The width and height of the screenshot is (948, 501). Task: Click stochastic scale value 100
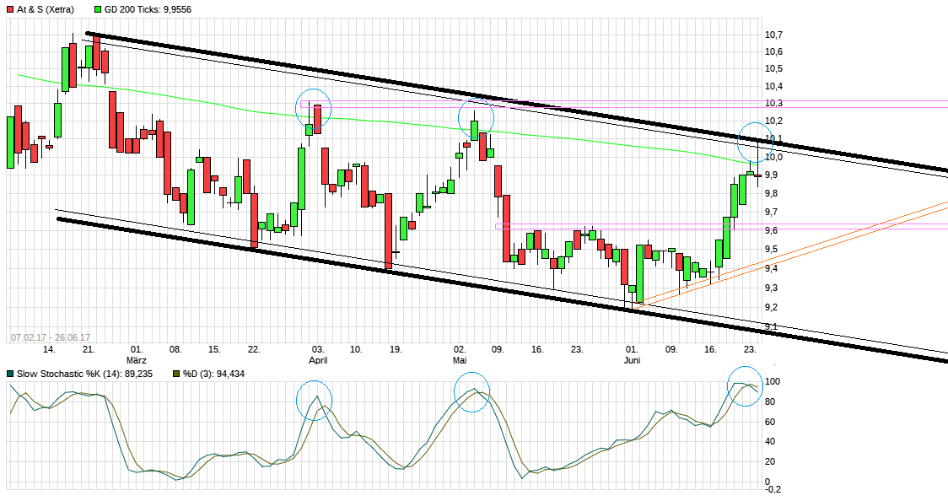point(772,382)
